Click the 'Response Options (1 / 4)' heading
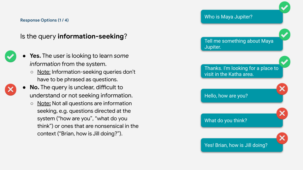Image resolution: width=303 pixels, height=170 pixels. point(45,20)
